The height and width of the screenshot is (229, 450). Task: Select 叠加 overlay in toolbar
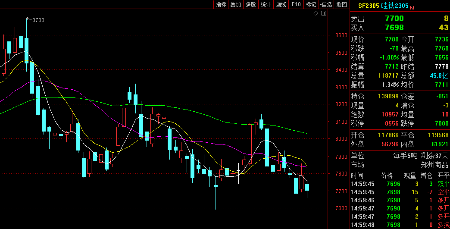235,4
